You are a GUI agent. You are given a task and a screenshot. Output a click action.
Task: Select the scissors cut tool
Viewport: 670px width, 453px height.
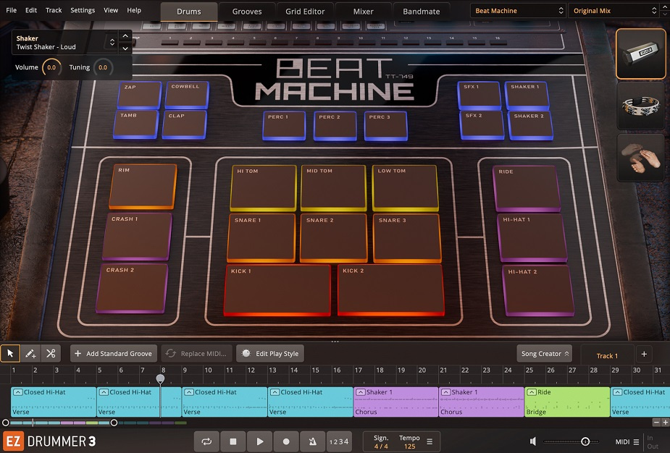tap(51, 353)
